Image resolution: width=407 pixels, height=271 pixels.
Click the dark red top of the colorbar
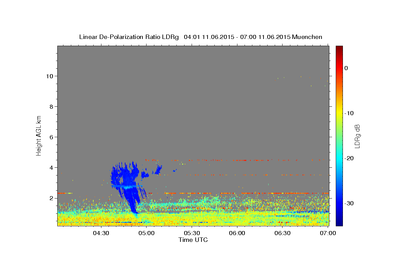[x=339, y=49]
